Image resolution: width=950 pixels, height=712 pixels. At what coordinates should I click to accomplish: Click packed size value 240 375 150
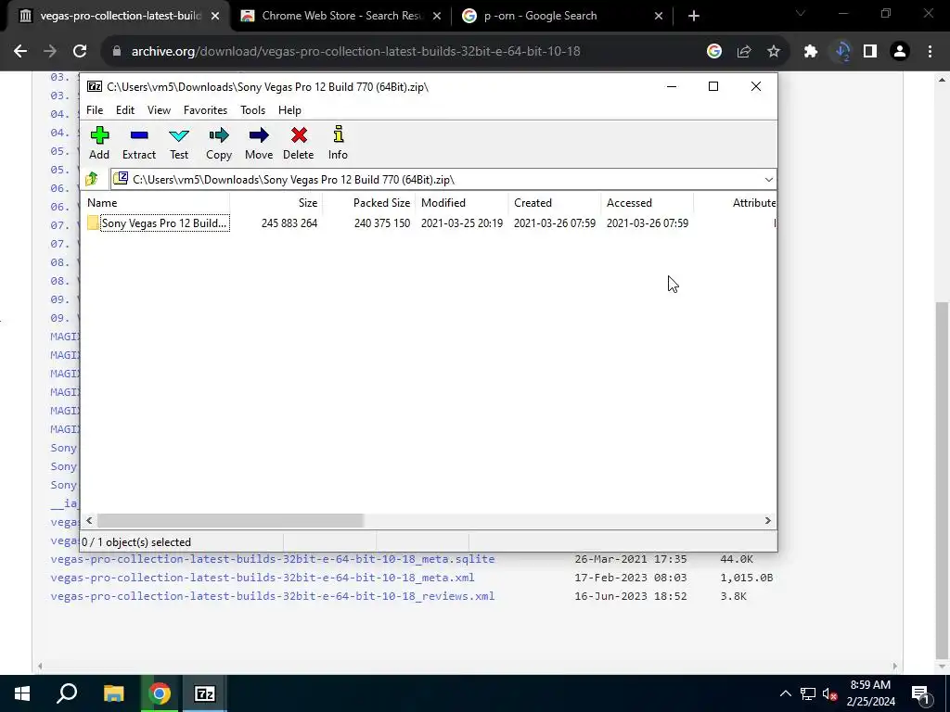[381, 223]
